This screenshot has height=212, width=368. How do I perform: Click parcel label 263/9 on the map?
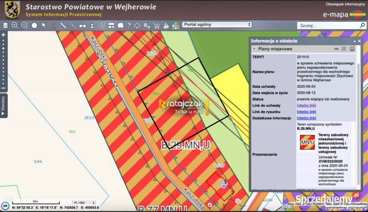pyautogui.click(x=152, y=54)
